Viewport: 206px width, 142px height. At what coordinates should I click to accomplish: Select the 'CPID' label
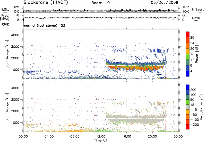(x=6, y=24)
